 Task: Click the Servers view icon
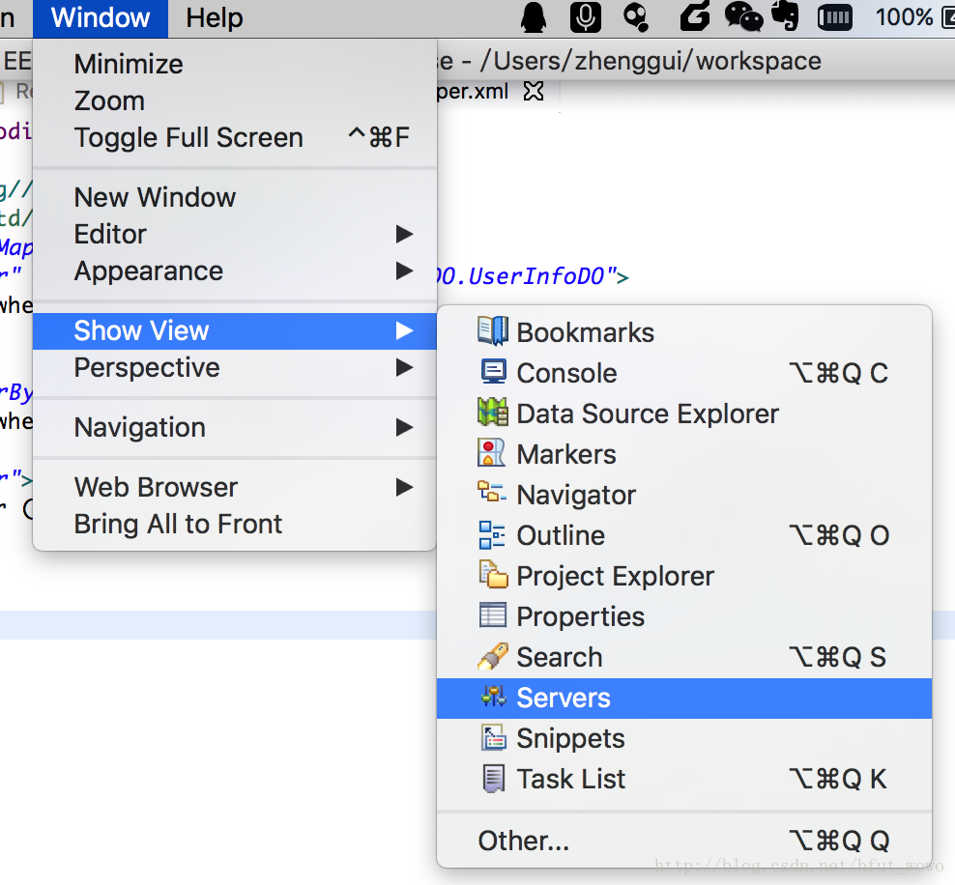point(493,697)
